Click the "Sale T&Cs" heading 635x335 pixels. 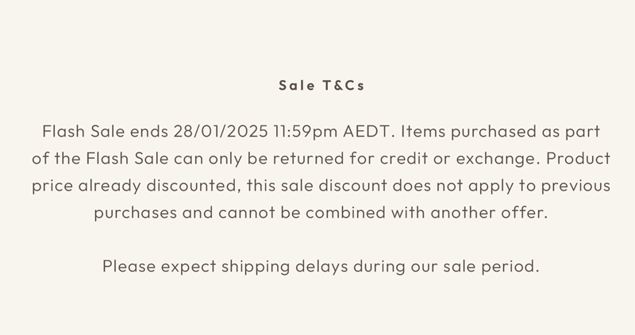(321, 86)
